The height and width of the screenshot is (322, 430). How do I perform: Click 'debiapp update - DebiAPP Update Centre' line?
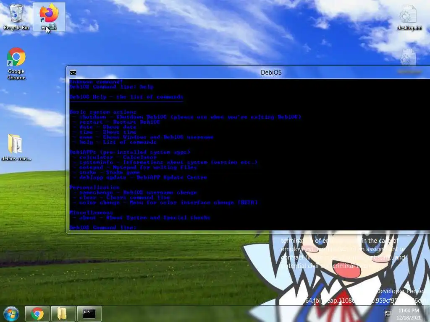click(140, 177)
